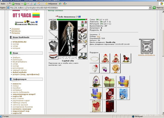Click the flower basket gift
Screen dimensions: 164x118
pos(96,81)
